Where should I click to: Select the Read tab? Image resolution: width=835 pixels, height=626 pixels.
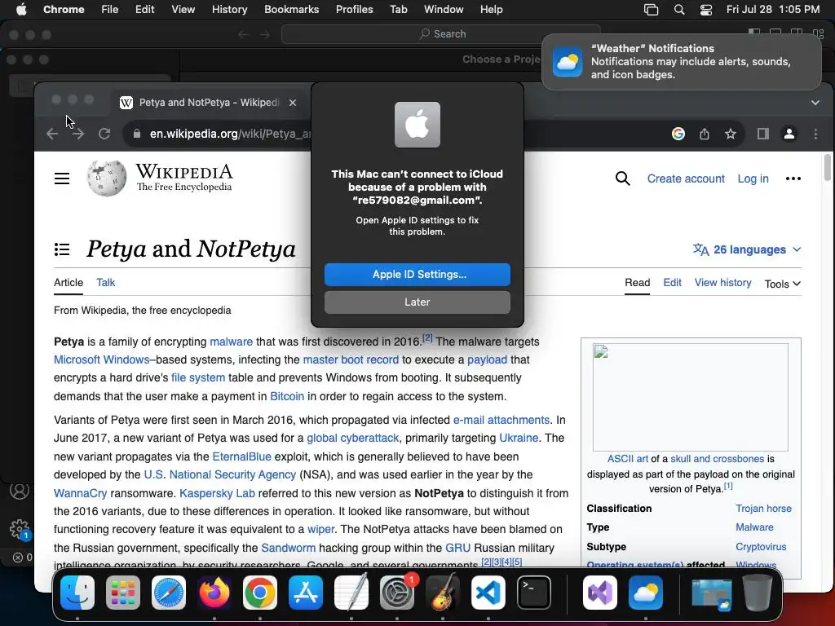tap(637, 282)
